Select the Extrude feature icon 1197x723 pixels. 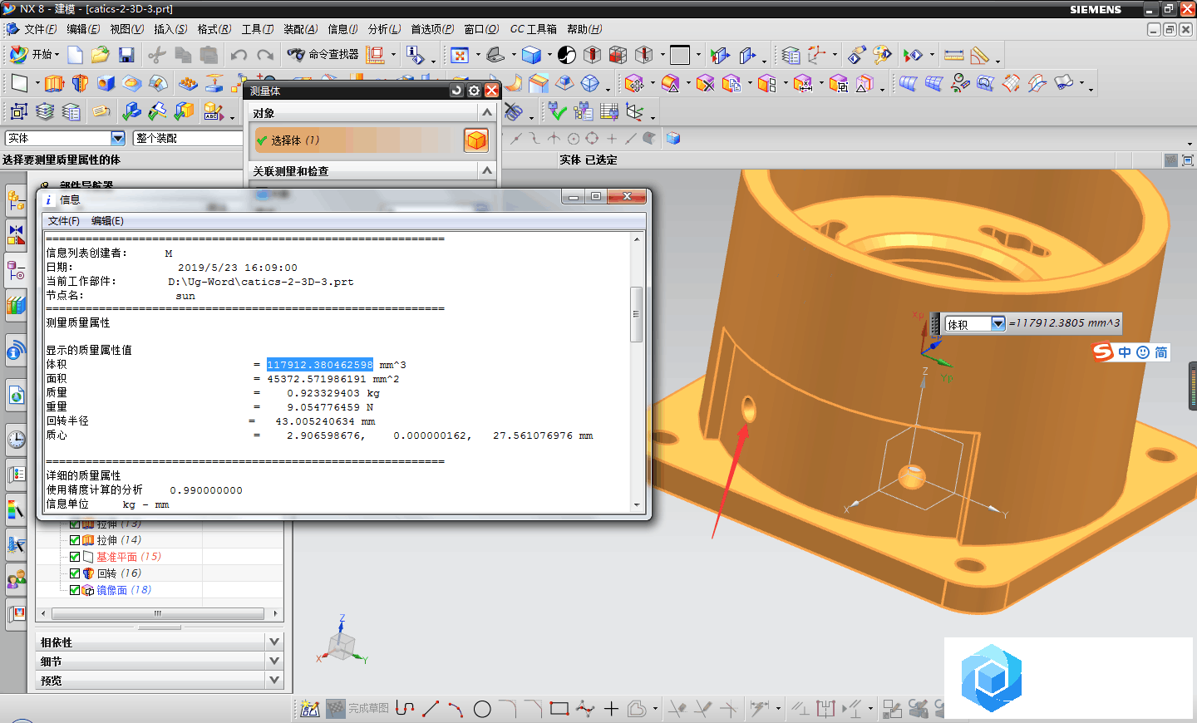coord(54,83)
